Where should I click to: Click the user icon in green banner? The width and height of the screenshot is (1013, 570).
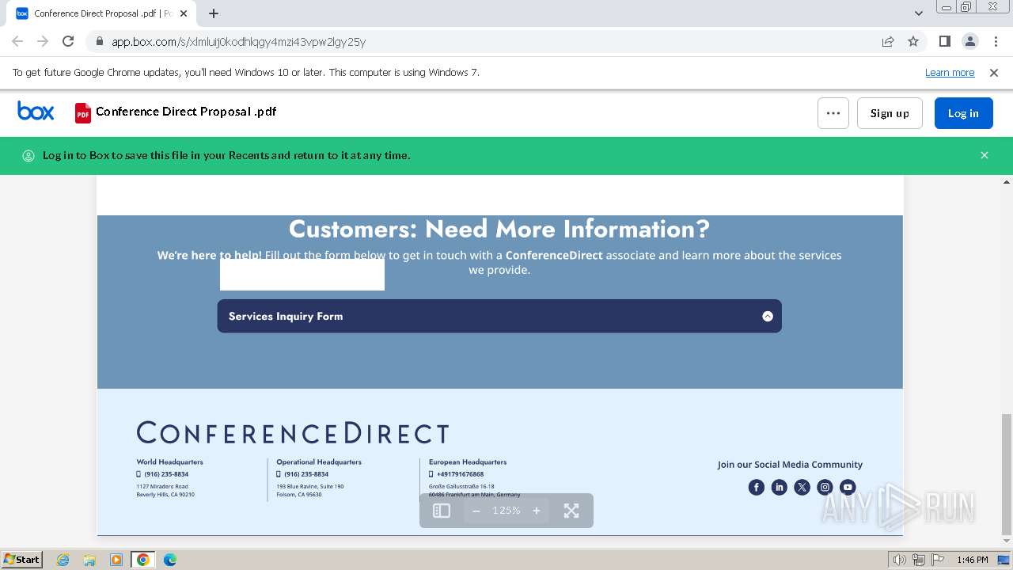[x=28, y=155]
